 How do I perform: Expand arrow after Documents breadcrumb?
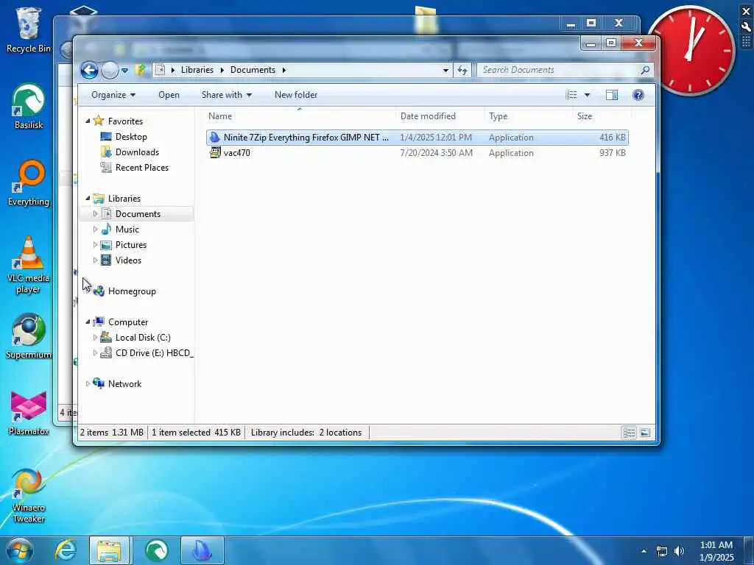pyautogui.click(x=283, y=70)
